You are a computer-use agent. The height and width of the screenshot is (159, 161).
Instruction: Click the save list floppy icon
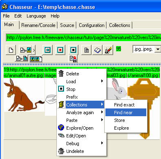(73, 59)
